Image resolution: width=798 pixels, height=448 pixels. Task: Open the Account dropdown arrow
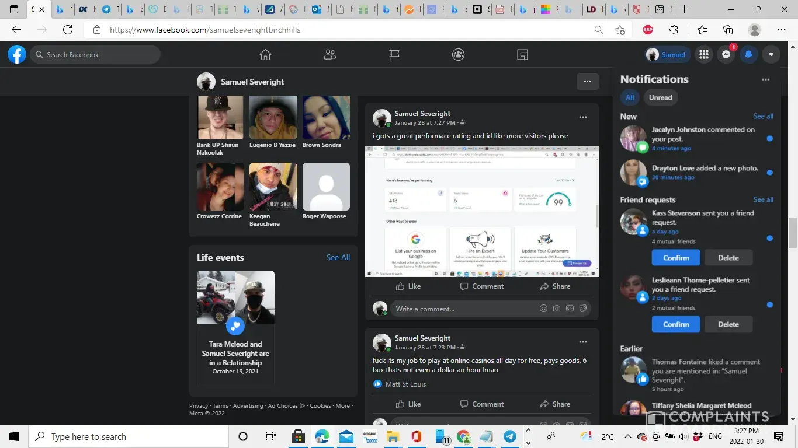click(771, 55)
